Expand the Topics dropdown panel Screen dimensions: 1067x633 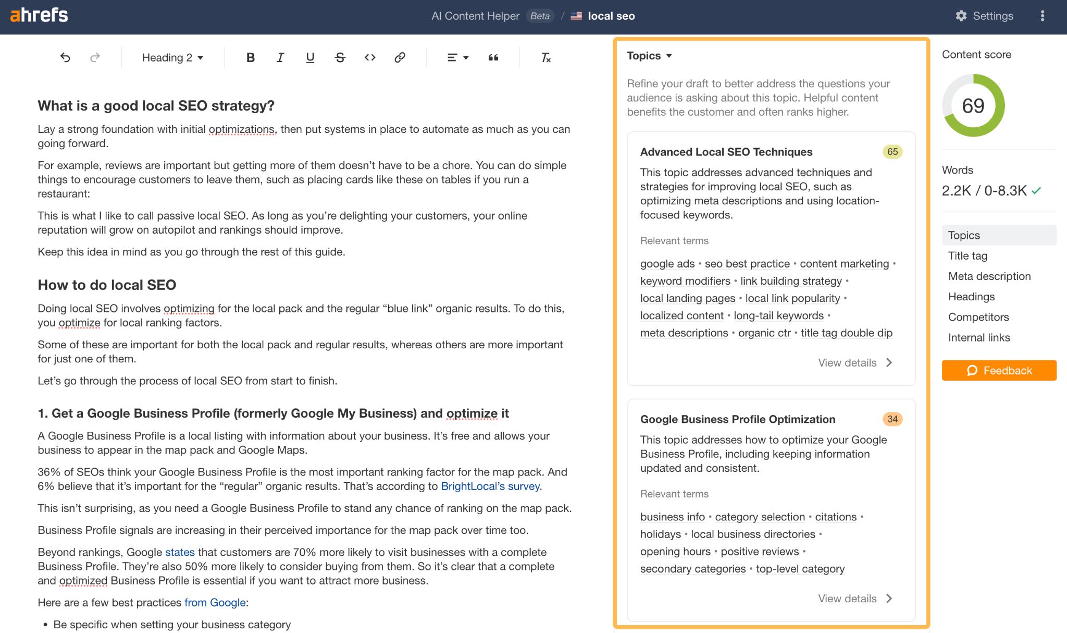pos(649,55)
